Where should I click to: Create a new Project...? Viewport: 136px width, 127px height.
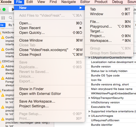click(109, 36)
